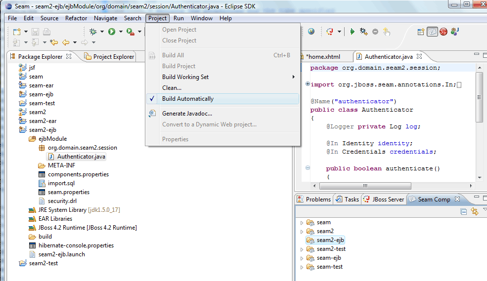This screenshot has height=281, width=487.
Task: Collapse the authenticate method fold marker
Action: tap(308, 168)
